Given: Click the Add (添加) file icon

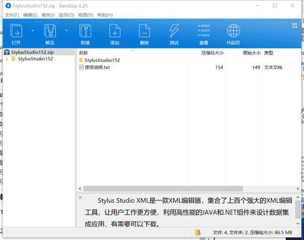Looking at the screenshot, I should [115, 31].
